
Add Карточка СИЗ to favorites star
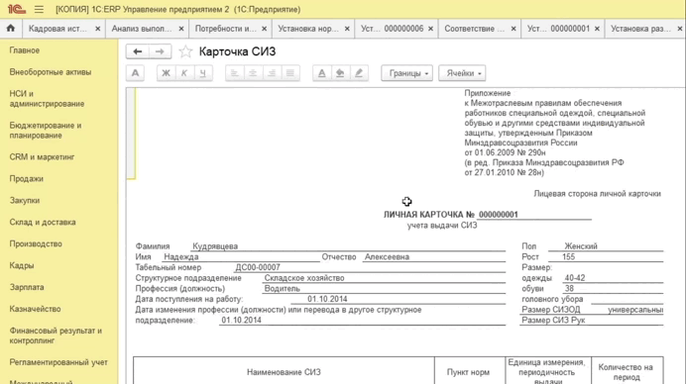(185, 51)
